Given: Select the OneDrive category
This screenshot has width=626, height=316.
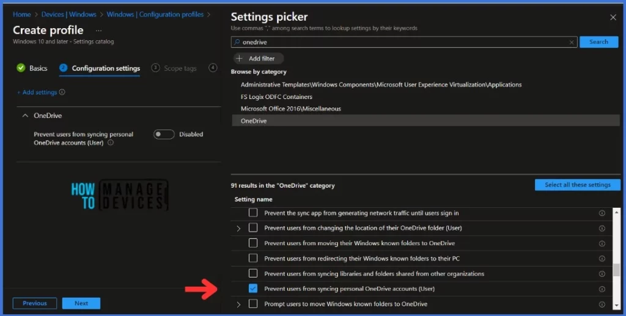Looking at the screenshot, I should click(425, 120).
